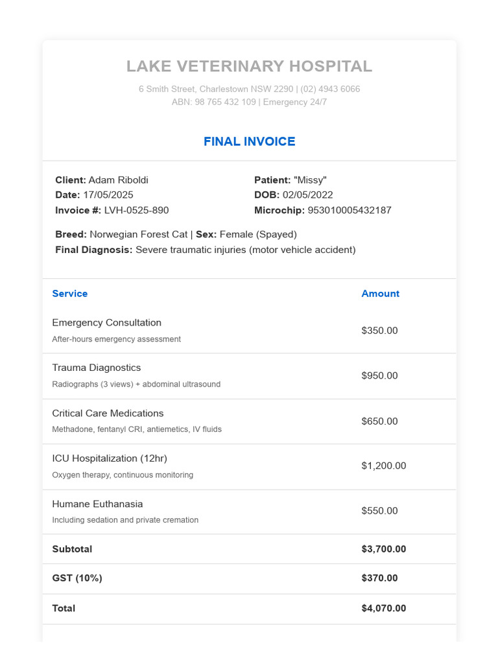This screenshot has height=664, width=498.
Task: Click the $1,200.00 ICU amount
Action: [x=384, y=466]
